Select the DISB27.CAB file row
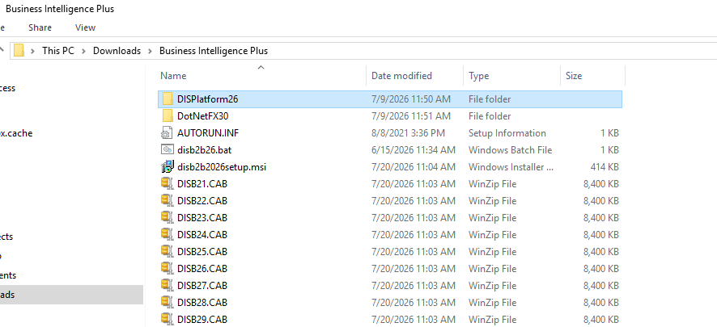 (390, 286)
